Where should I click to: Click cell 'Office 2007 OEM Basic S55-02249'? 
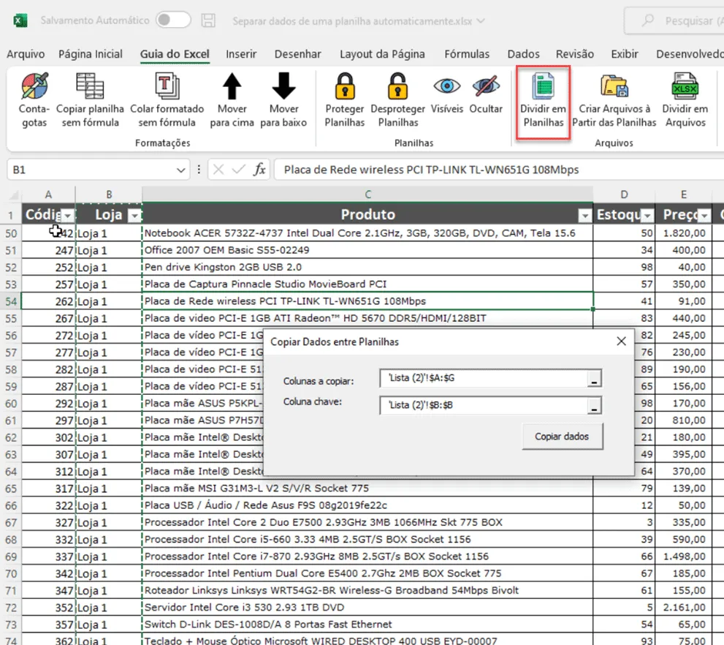point(367,250)
